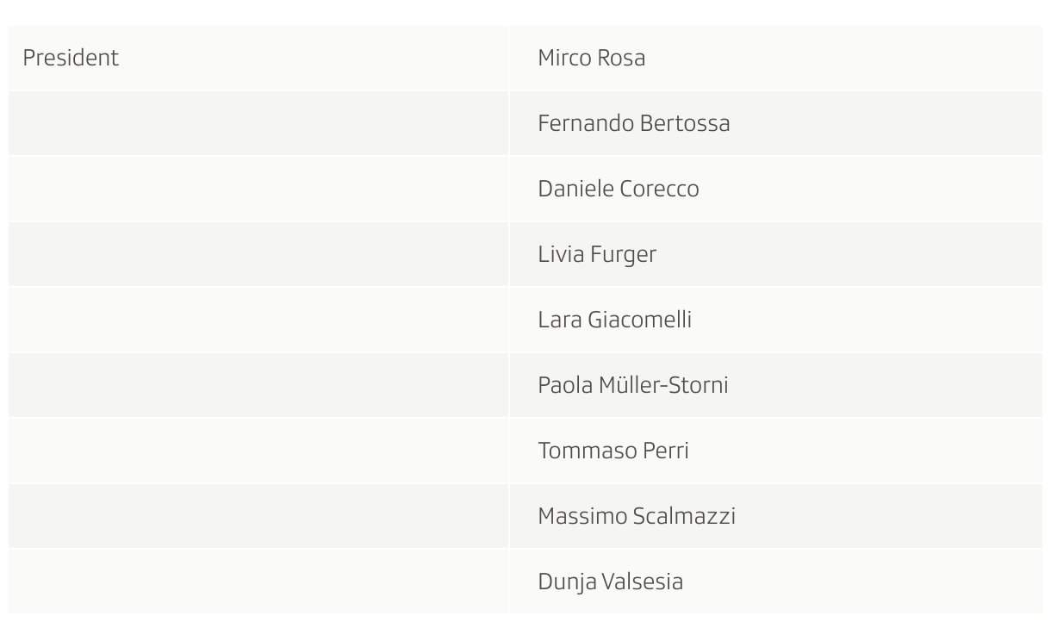Click the empty cell beside Massimo Scalmazzi
This screenshot has height=622, width=1051.
(258, 516)
